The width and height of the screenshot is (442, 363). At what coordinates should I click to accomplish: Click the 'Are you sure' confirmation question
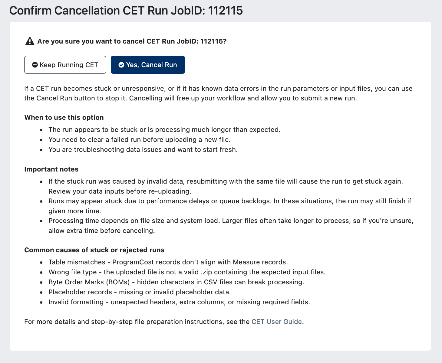[132, 41]
